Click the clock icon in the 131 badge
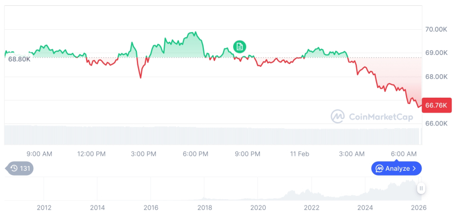 [14, 169]
